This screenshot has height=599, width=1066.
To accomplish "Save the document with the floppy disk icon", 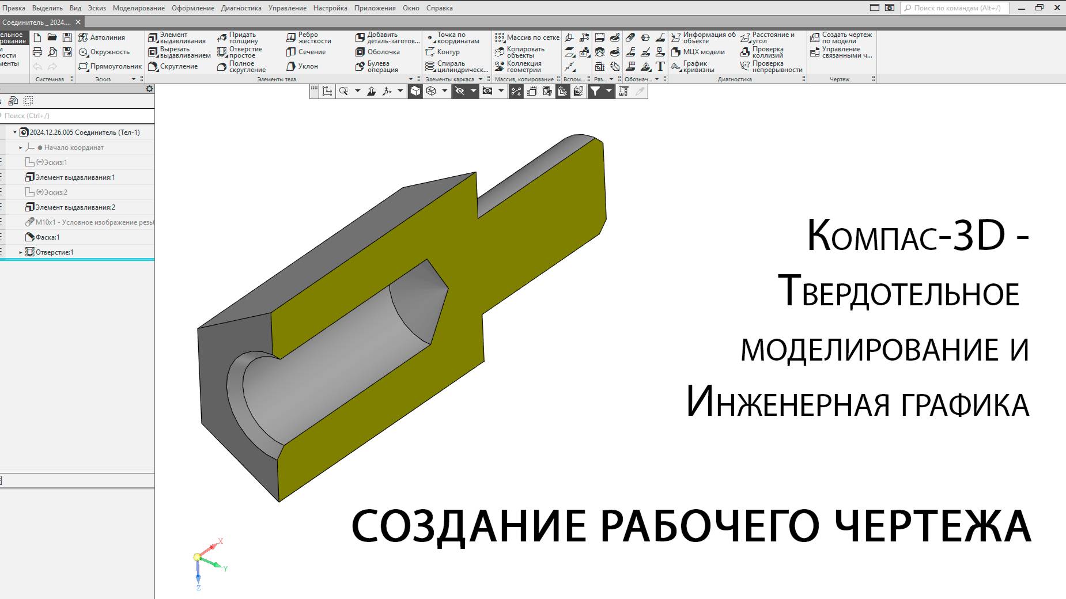I will (67, 37).
